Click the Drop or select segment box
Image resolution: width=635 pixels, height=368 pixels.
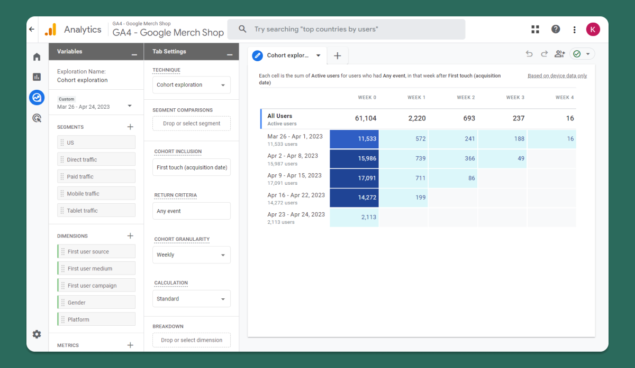pyautogui.click(x=192, y=124)
